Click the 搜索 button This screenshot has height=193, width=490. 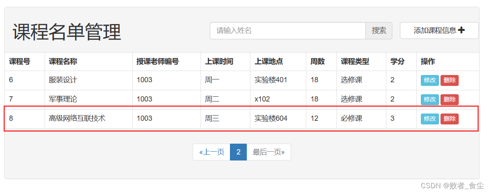(x=379, y=30)
